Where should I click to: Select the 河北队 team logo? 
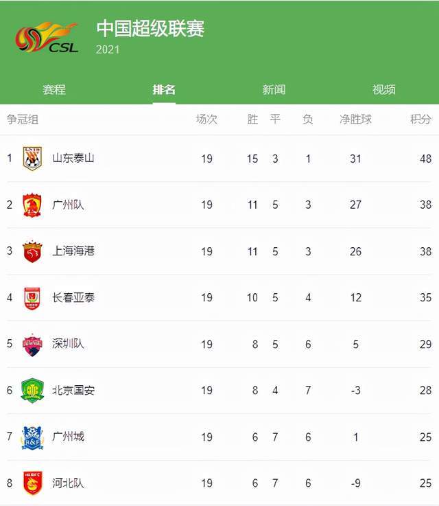32,483
